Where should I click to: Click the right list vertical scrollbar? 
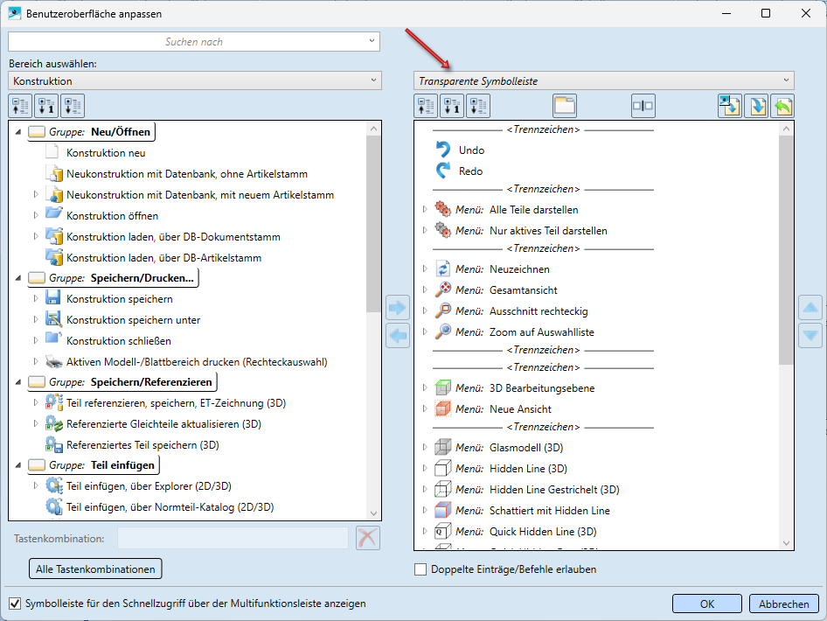[786, 249]
